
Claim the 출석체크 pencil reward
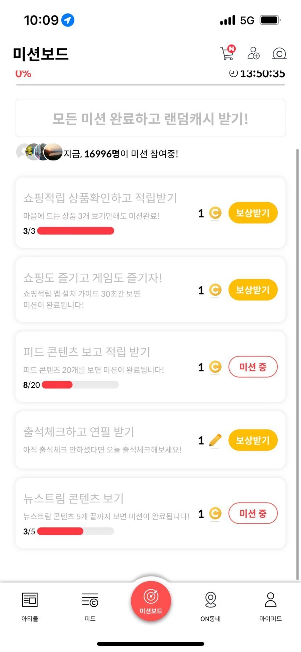pos(253,440)
